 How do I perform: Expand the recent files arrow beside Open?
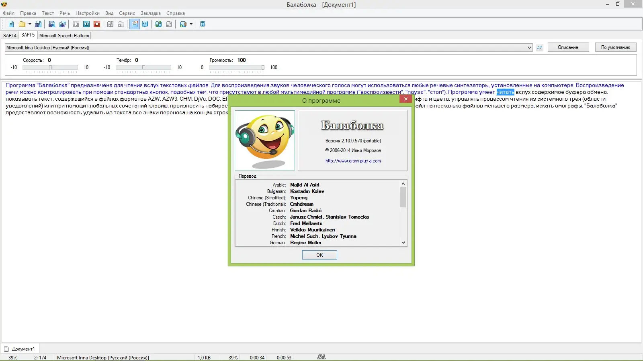tap(30, 24)
